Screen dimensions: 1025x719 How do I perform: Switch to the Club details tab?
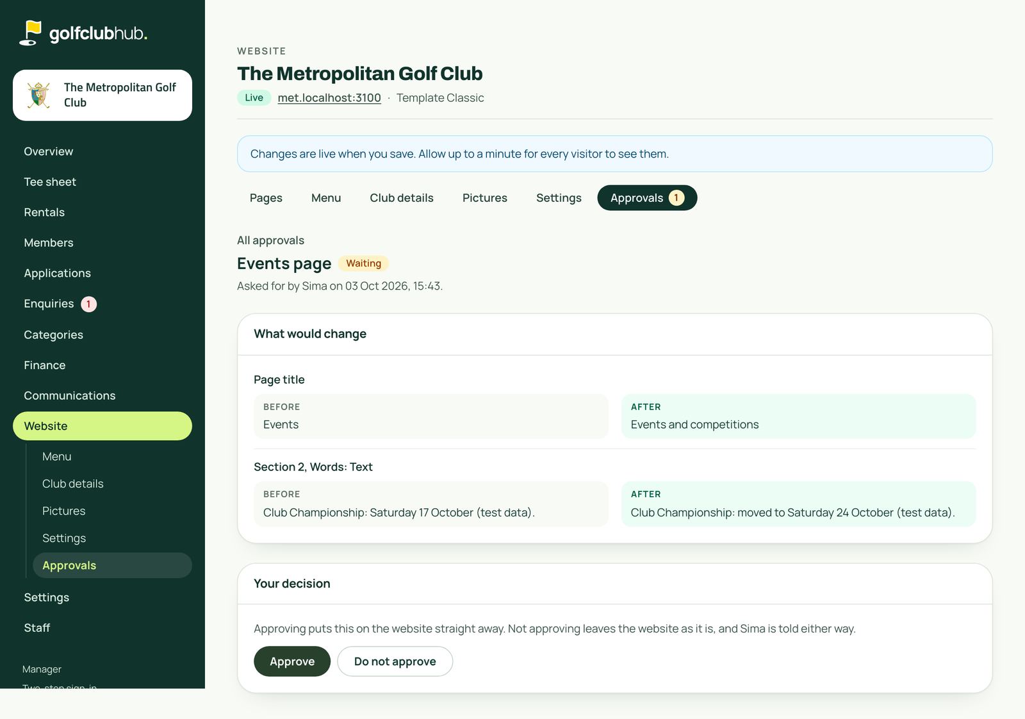[x=402, y=198]
